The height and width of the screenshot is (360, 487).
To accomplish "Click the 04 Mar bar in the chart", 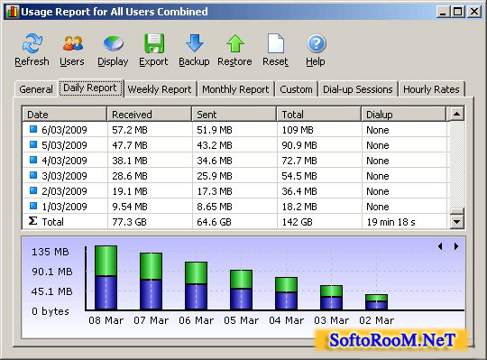I will 286,293.
